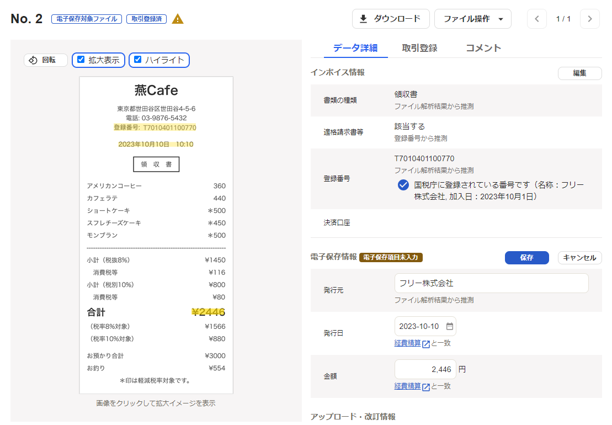Switch to the データ詳細 tab

pyautogui.click(x=355, y=48)
